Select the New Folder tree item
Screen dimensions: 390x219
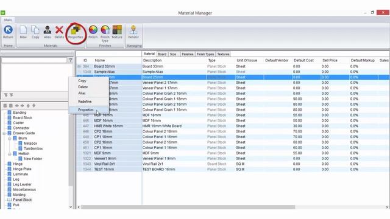point(33,159)
